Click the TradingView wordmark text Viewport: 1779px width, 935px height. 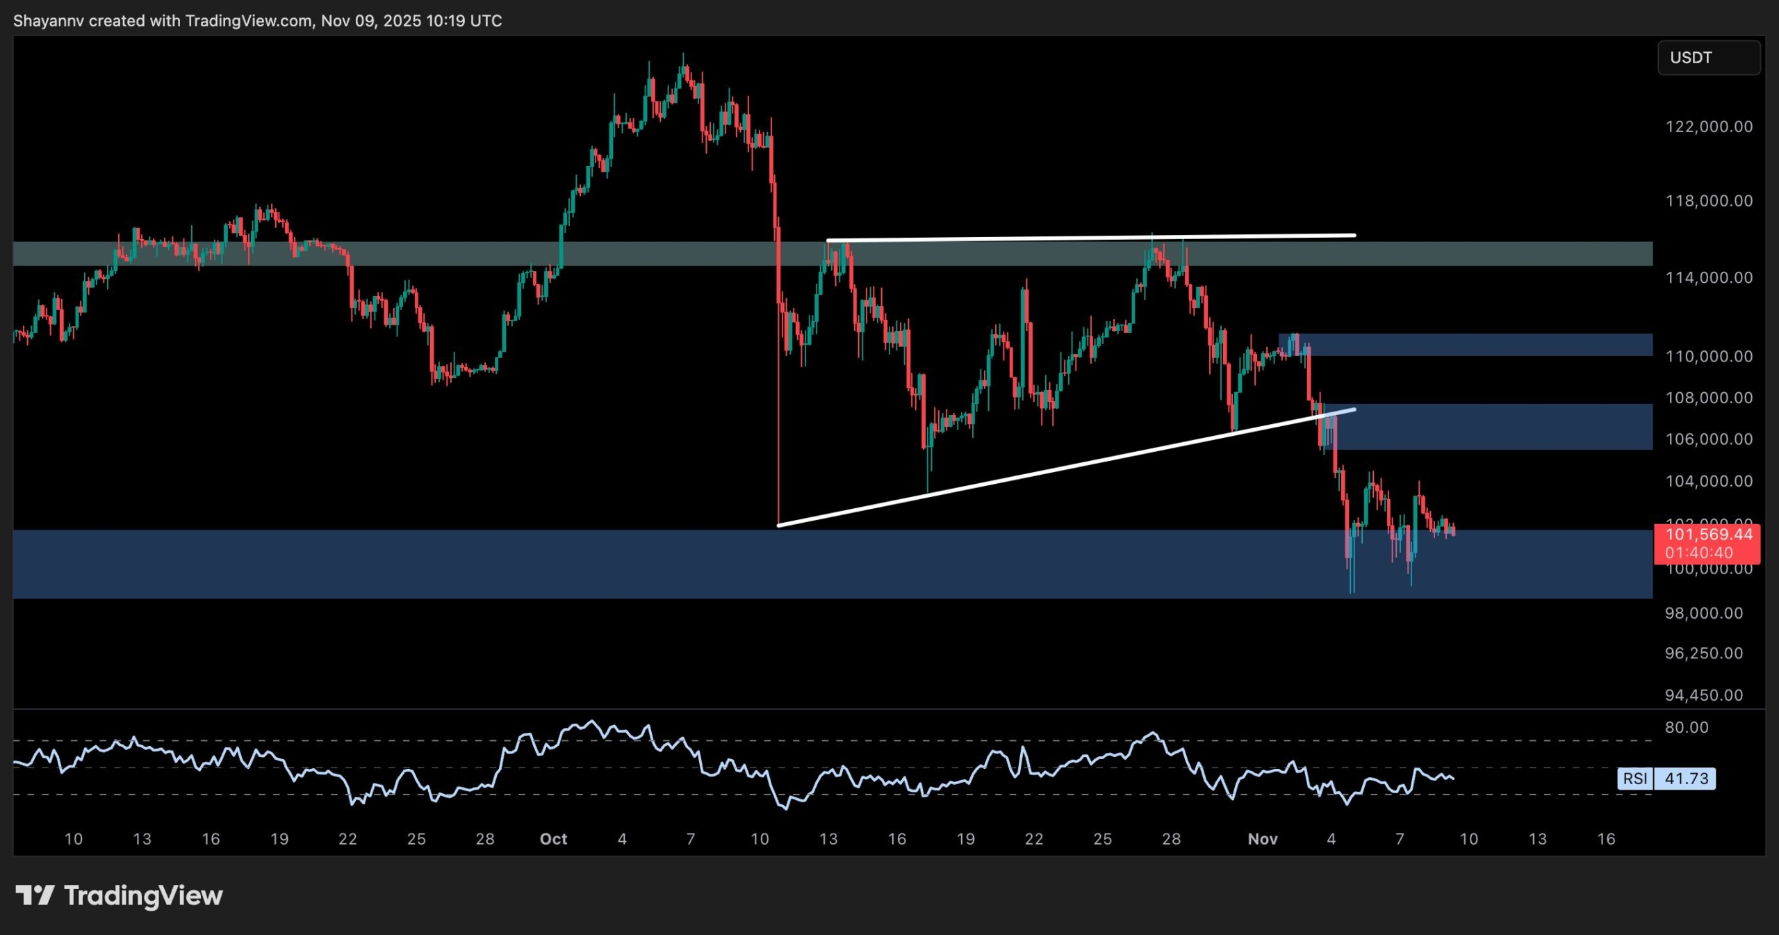[x=143, y=895]
